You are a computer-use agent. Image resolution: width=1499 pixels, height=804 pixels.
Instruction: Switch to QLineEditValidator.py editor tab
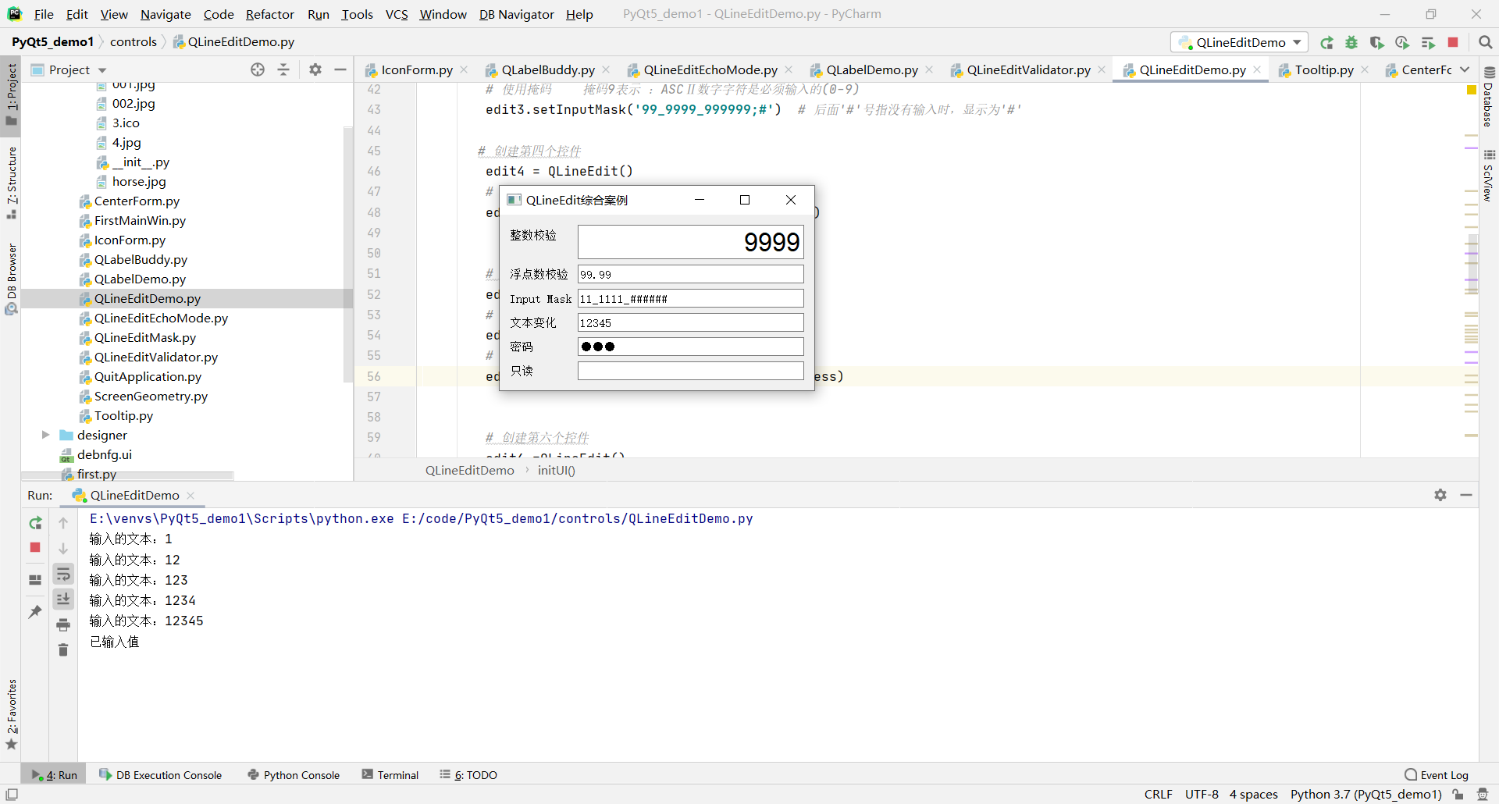pos(1028,69)
